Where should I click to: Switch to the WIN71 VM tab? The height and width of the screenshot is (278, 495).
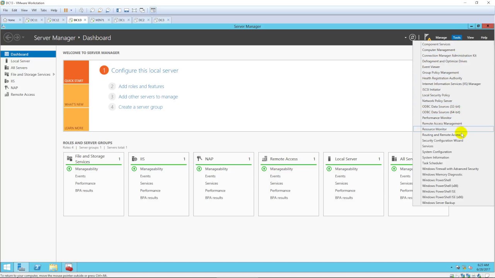click(x=99, y=20)
